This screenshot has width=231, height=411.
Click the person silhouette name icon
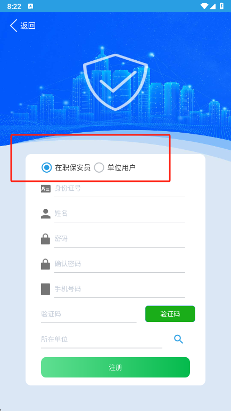point(46,214)
